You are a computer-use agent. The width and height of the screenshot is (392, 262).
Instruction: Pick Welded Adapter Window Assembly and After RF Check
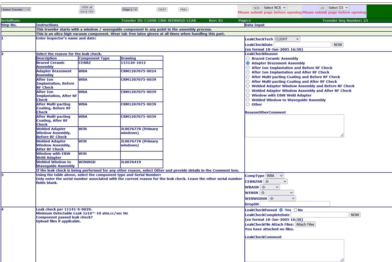(248, 91)
